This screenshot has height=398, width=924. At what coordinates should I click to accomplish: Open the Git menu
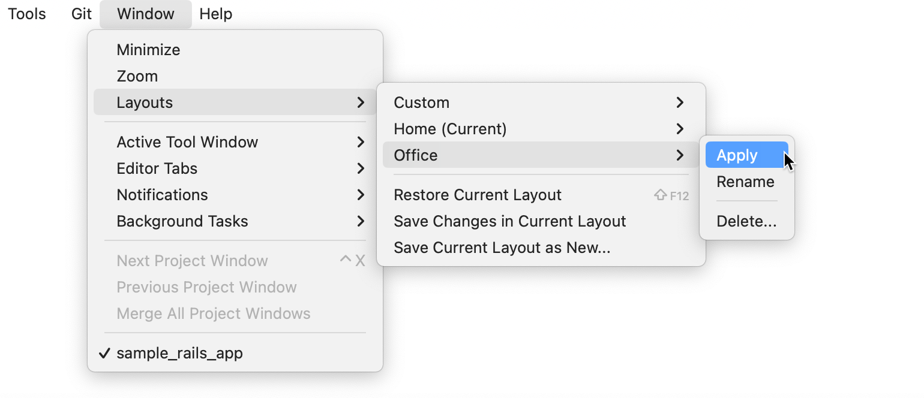click(82, 14)
